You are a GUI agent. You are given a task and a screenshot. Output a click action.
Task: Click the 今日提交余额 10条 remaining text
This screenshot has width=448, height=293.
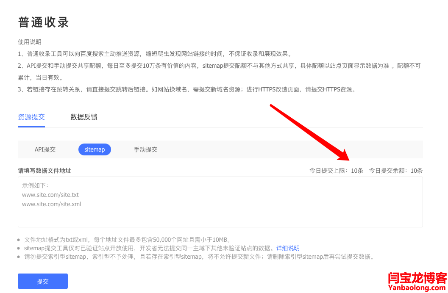click(x=395, y=171)
